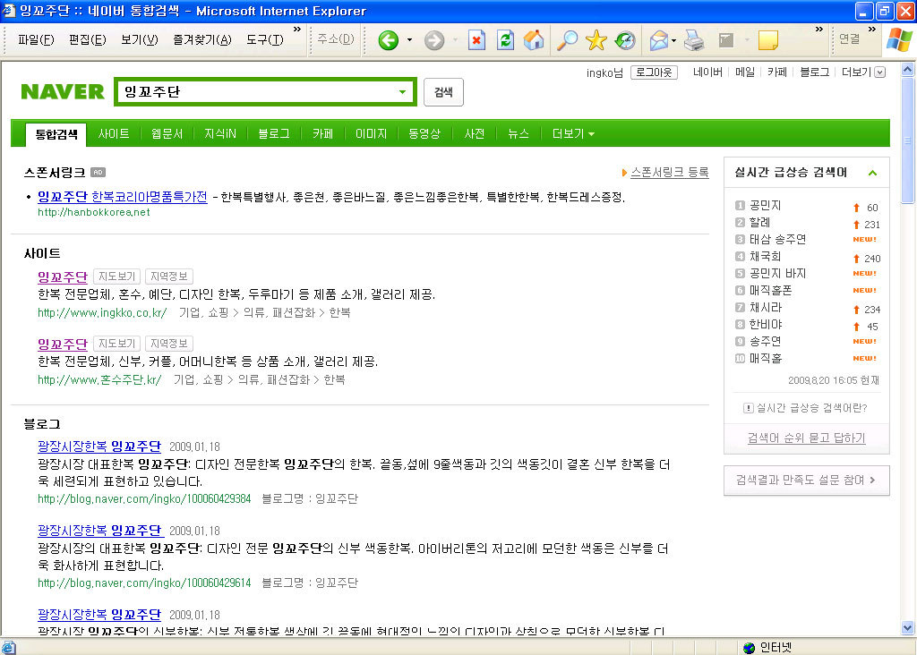Click the NAVER logo
Screen dimensions: 917x655
pos(63,92)
